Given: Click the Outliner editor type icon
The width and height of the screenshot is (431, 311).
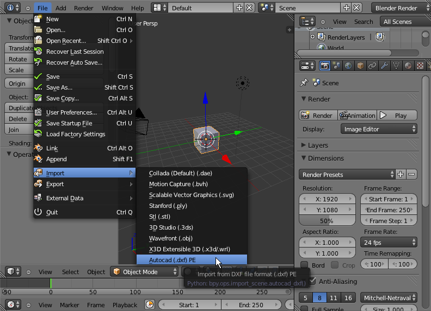Looking at the screenshot, I should pos(307,21).
